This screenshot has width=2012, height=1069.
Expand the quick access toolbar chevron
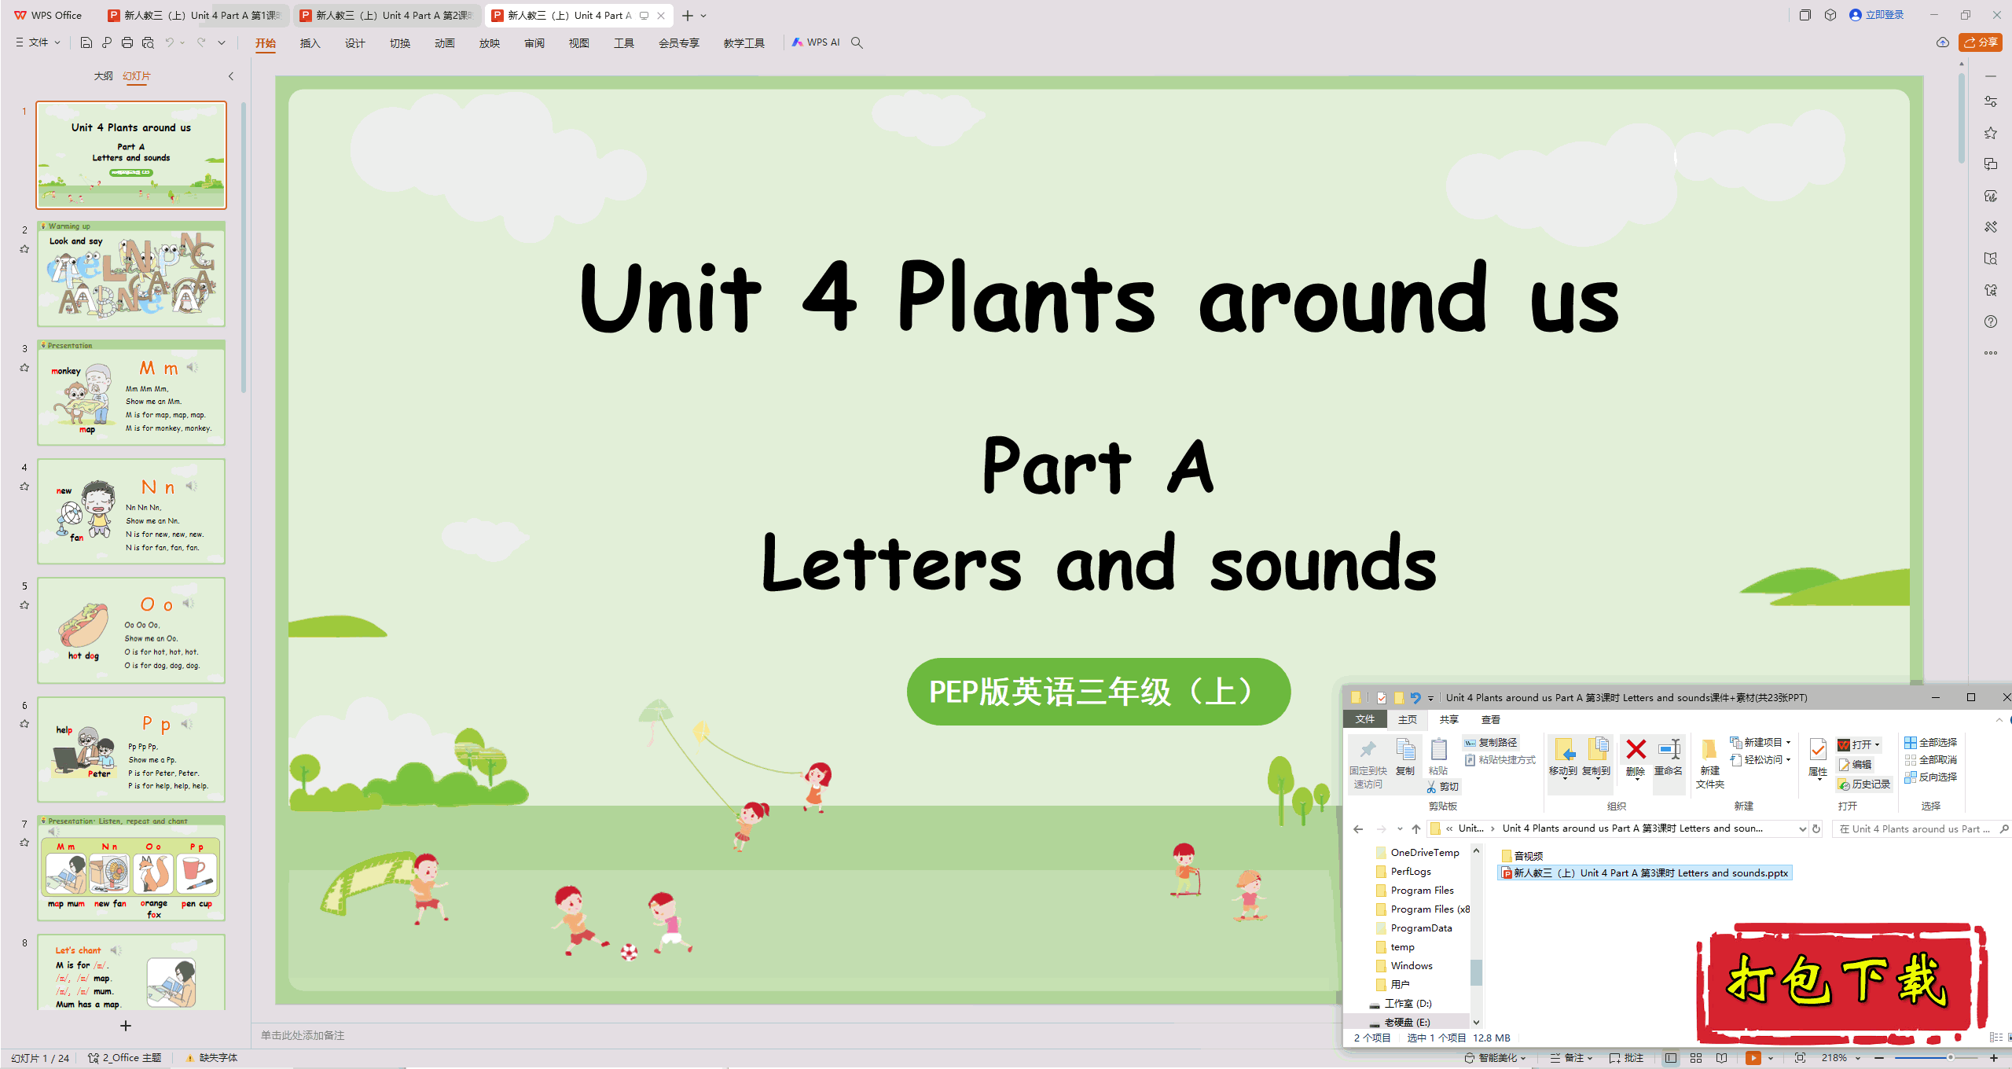[x=222, y=42]
